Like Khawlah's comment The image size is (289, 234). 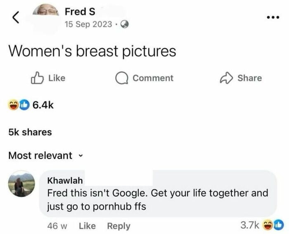(87, 226)
